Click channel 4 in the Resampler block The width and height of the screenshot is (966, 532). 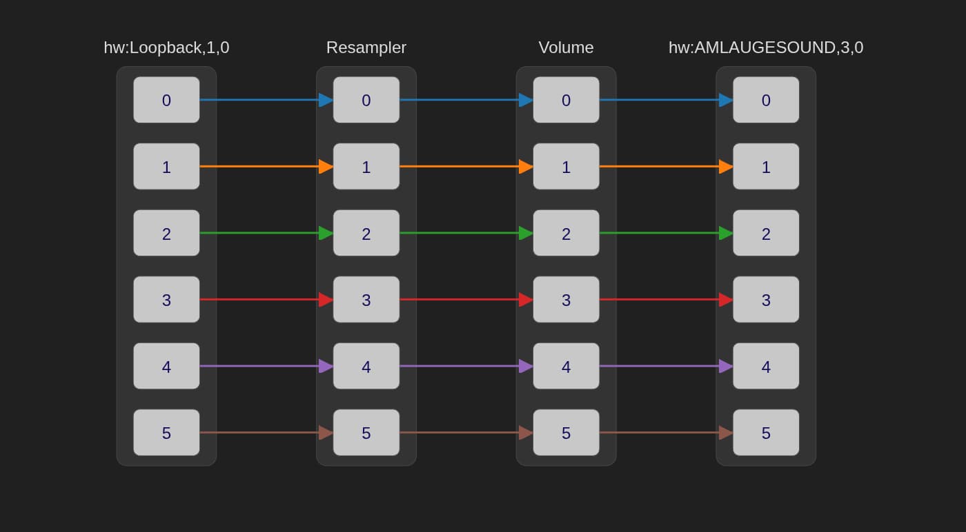click(366, 366)
